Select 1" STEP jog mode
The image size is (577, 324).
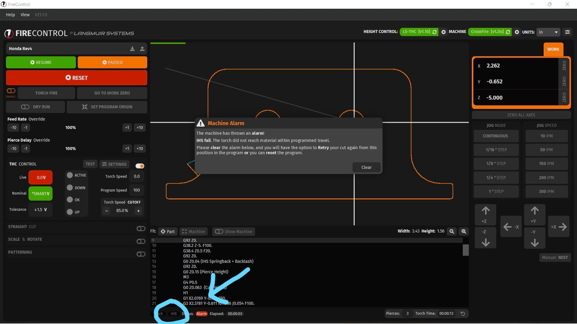coord(496,191)
